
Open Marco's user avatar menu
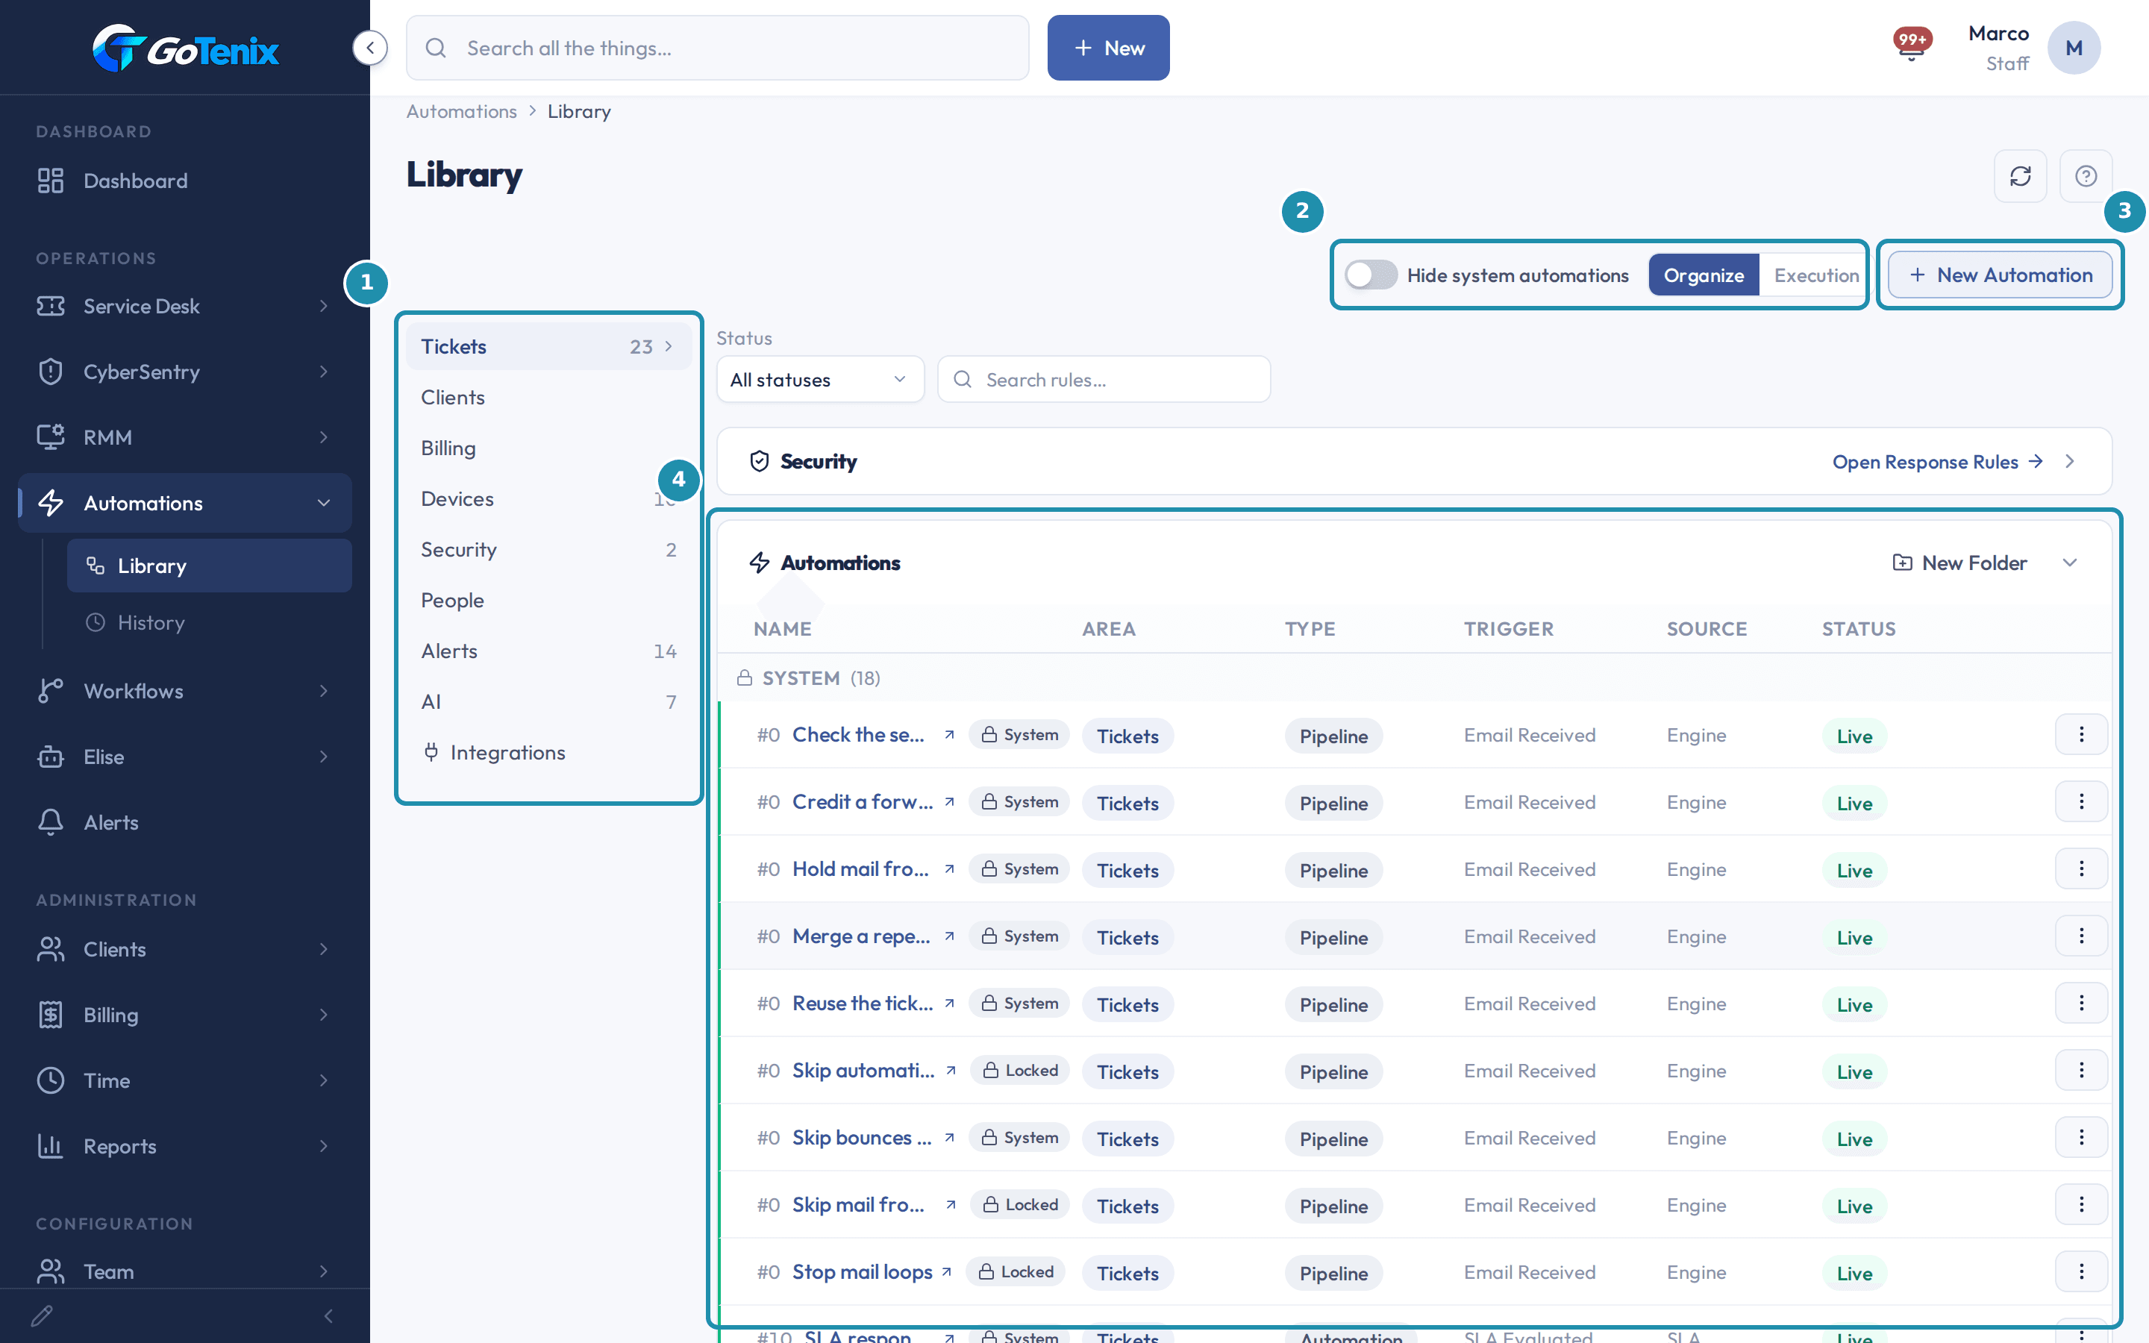2074,48
